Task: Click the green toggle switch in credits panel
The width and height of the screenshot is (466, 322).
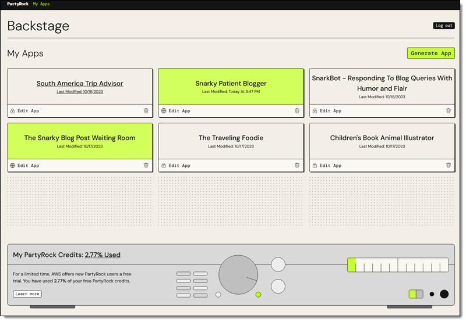Action: tap(416, 294)
